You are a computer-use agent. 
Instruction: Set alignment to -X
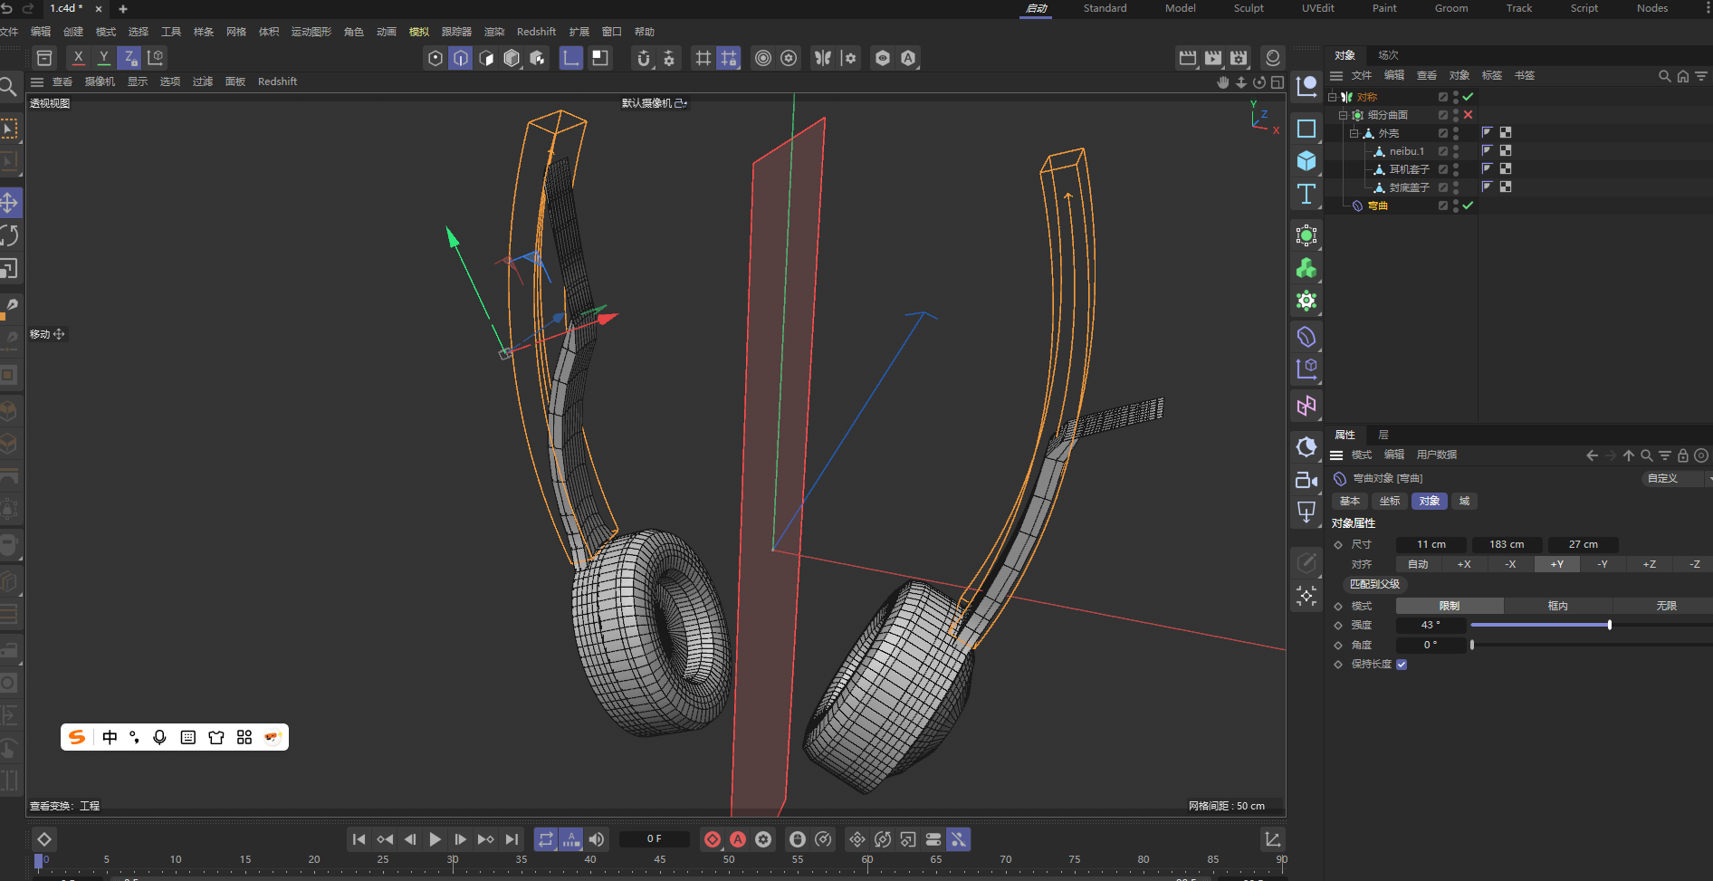(x=1510, y=564)
